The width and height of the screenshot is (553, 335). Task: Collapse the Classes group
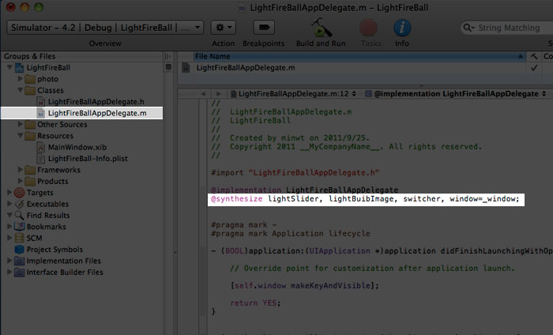pyautogui.click(x=21, y=90)
